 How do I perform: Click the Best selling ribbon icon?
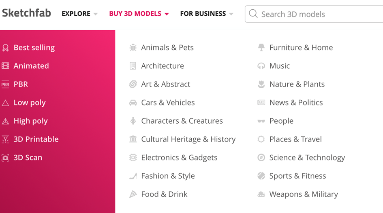click(5, 48)
